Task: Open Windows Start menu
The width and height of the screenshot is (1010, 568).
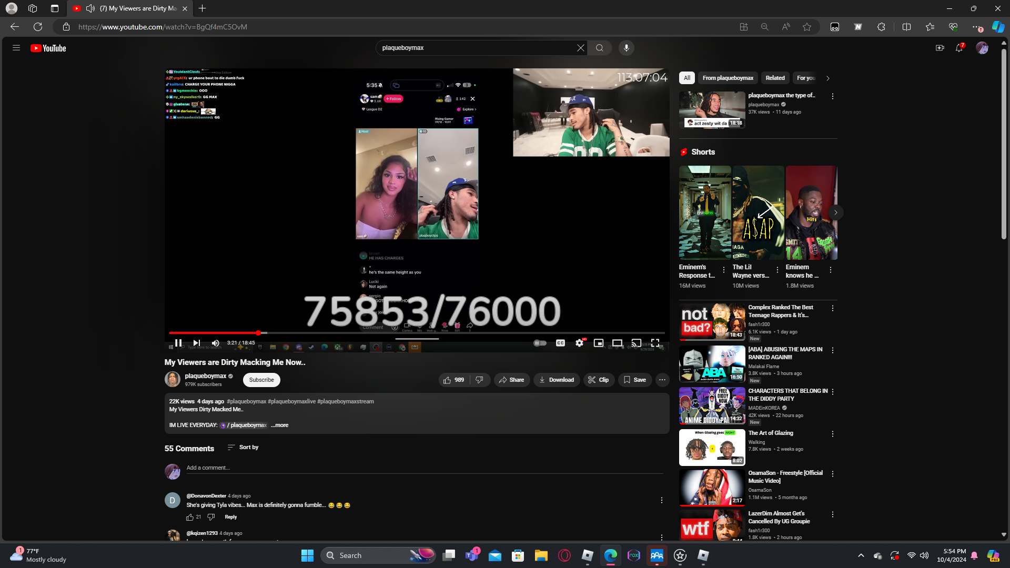Action: point(307,555)
